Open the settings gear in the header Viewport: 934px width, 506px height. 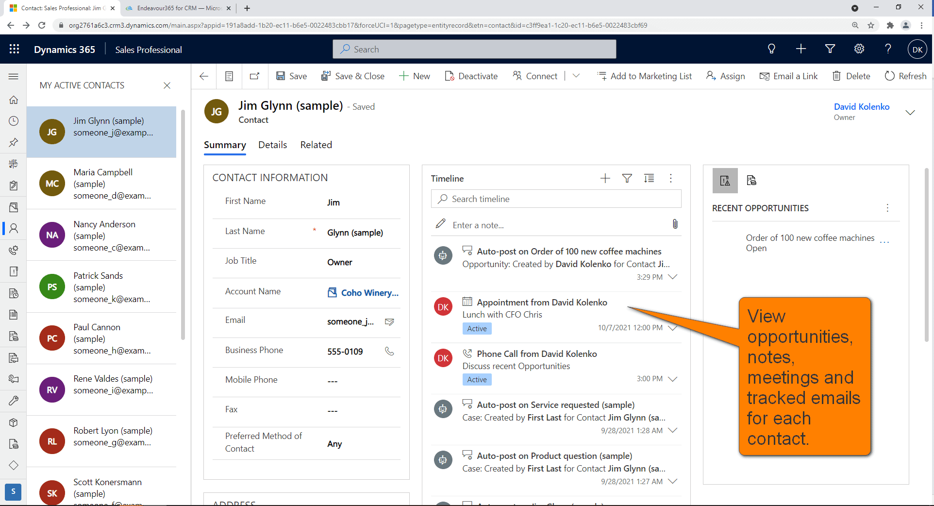point(859,49)
